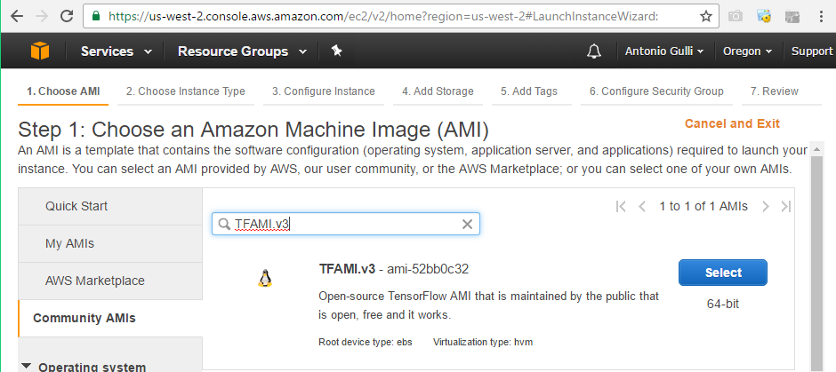Select the TFAMI.v3 AMI
836x372 pixels.
722,273
